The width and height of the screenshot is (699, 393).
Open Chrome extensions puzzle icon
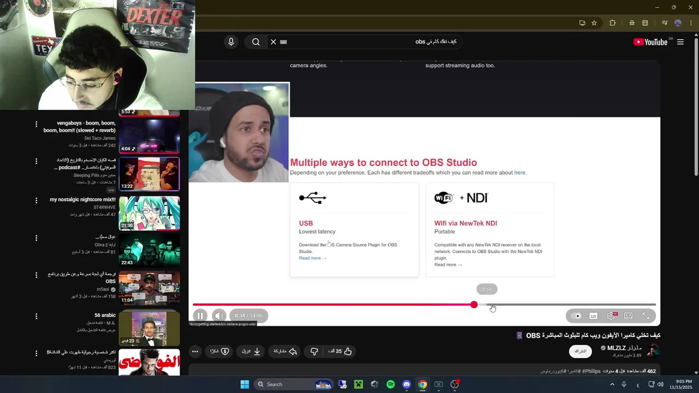click(x=612, y=23)
